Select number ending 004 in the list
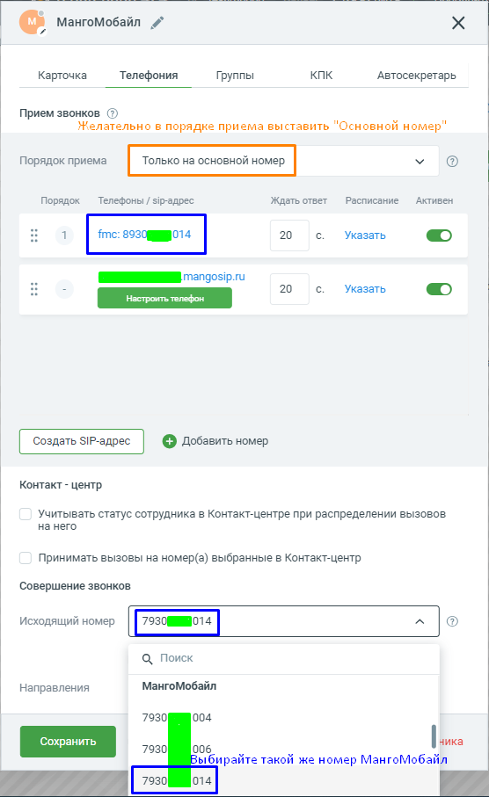489x797 pixels. (177, 718)
